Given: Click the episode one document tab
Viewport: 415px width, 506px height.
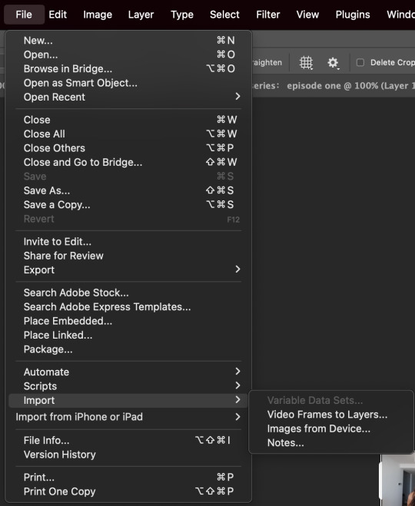Looking at the screenshot, I should click(x=334, y=86).
